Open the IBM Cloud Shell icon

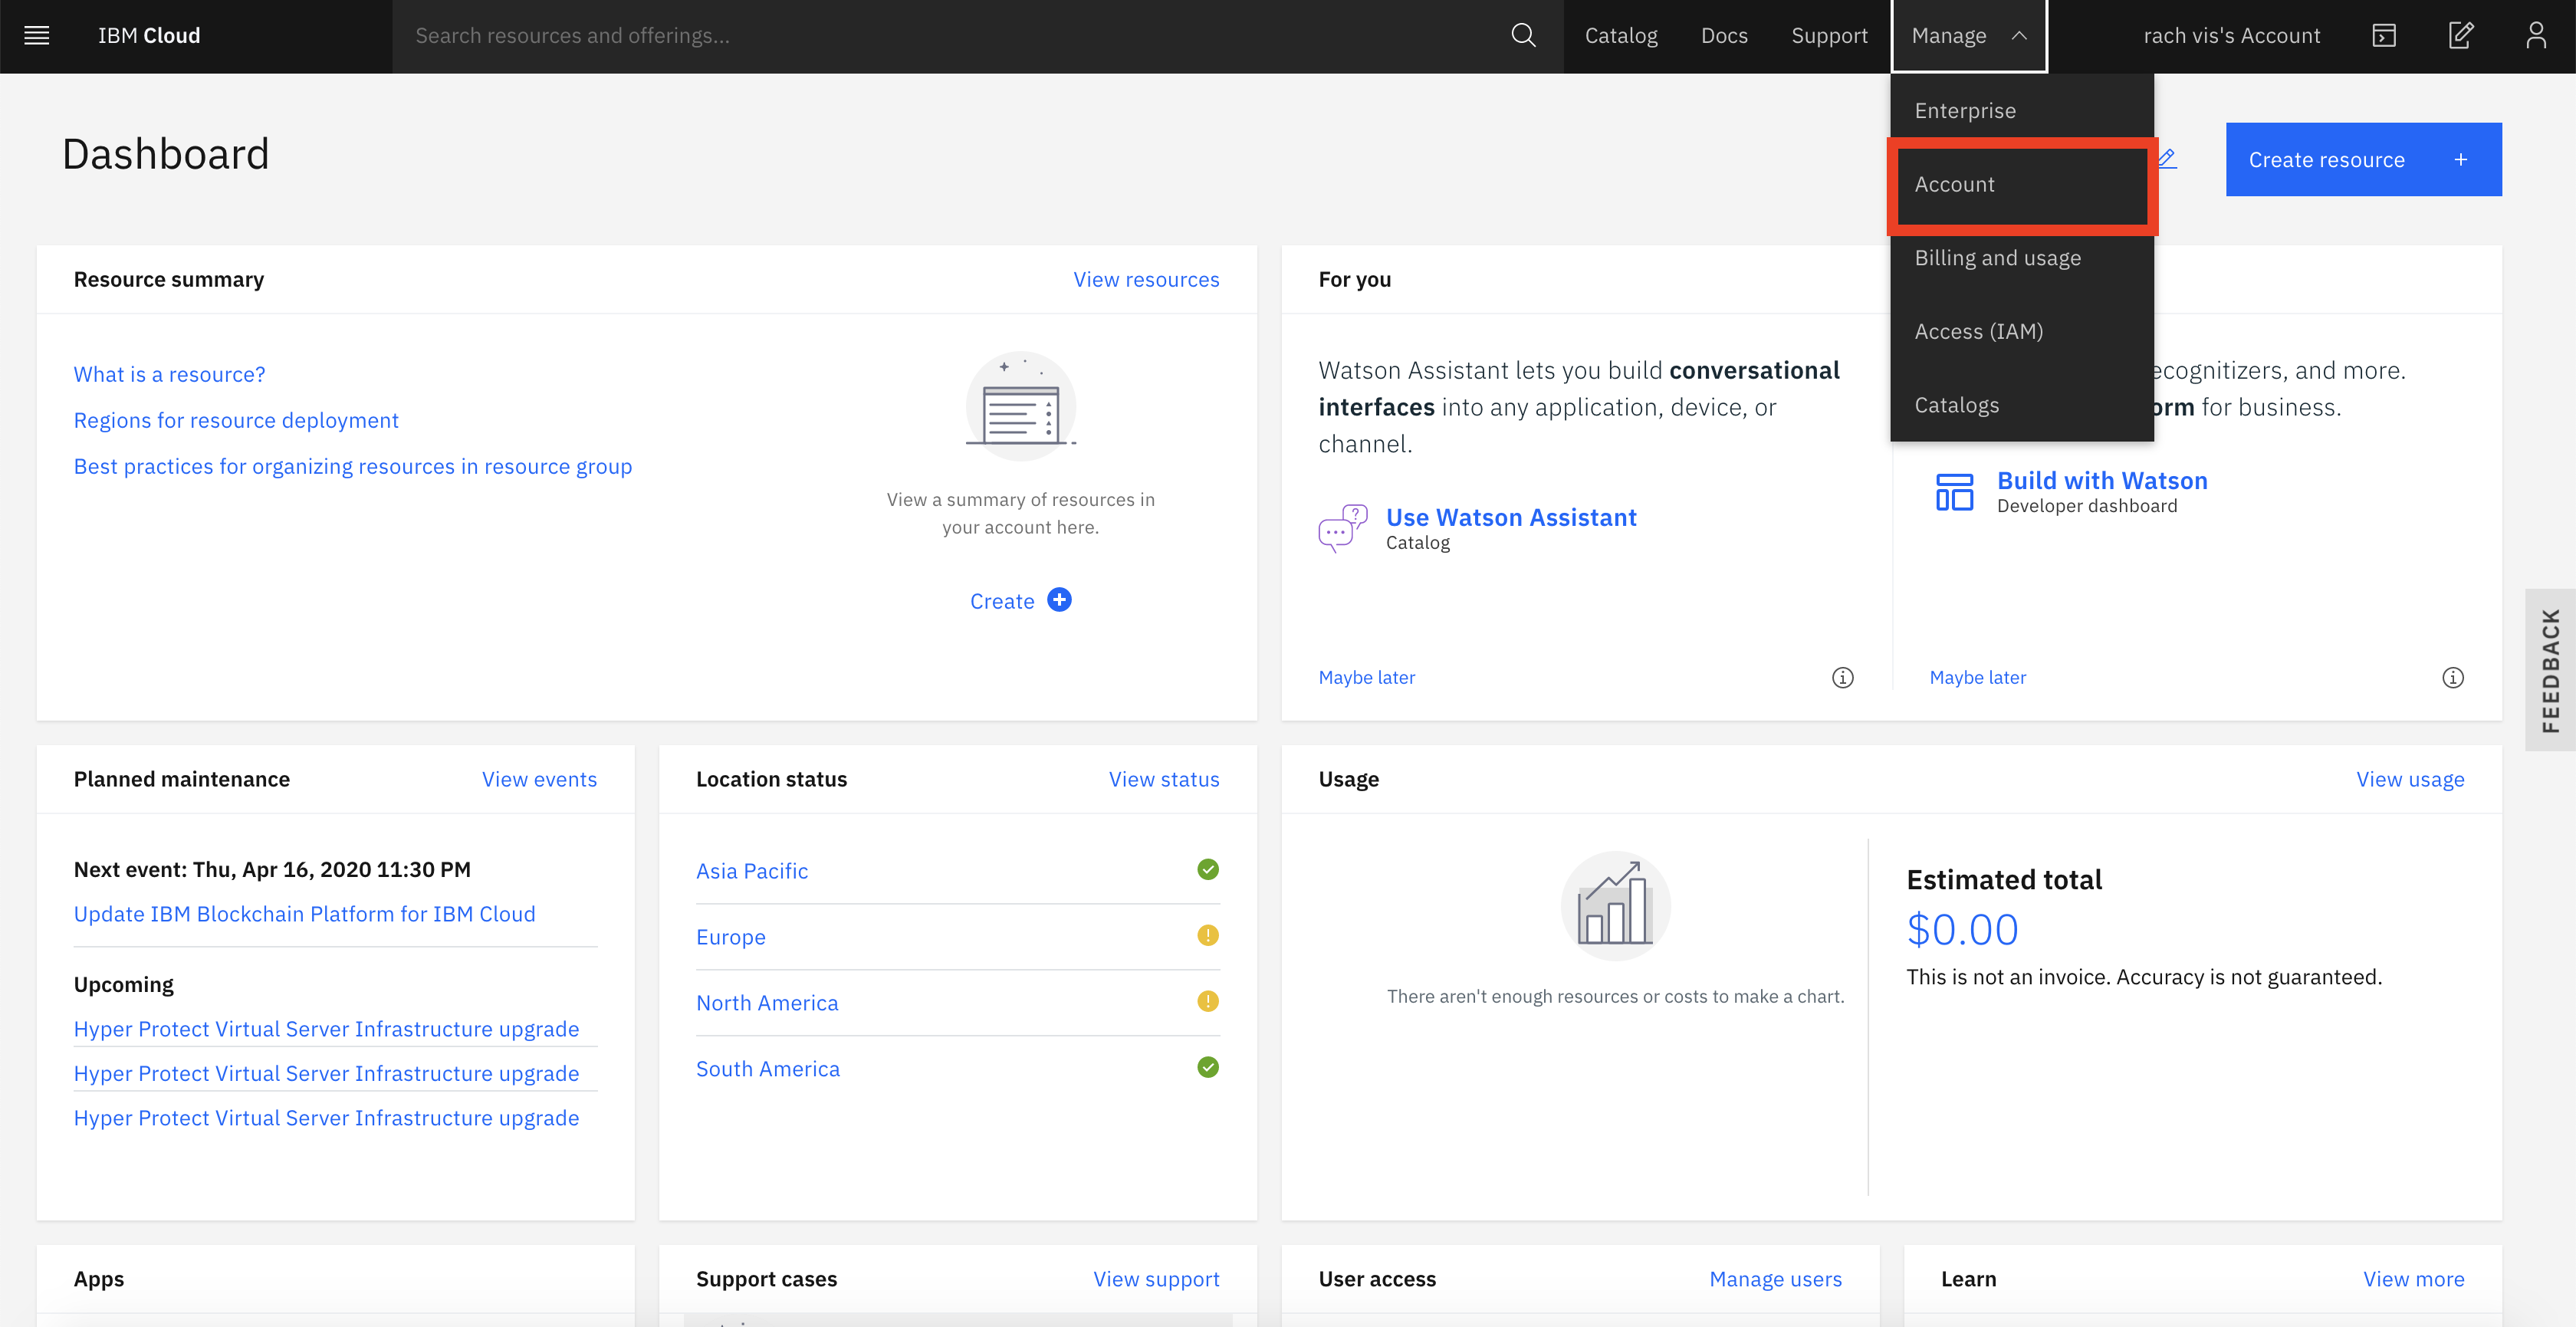point(2384,36)
